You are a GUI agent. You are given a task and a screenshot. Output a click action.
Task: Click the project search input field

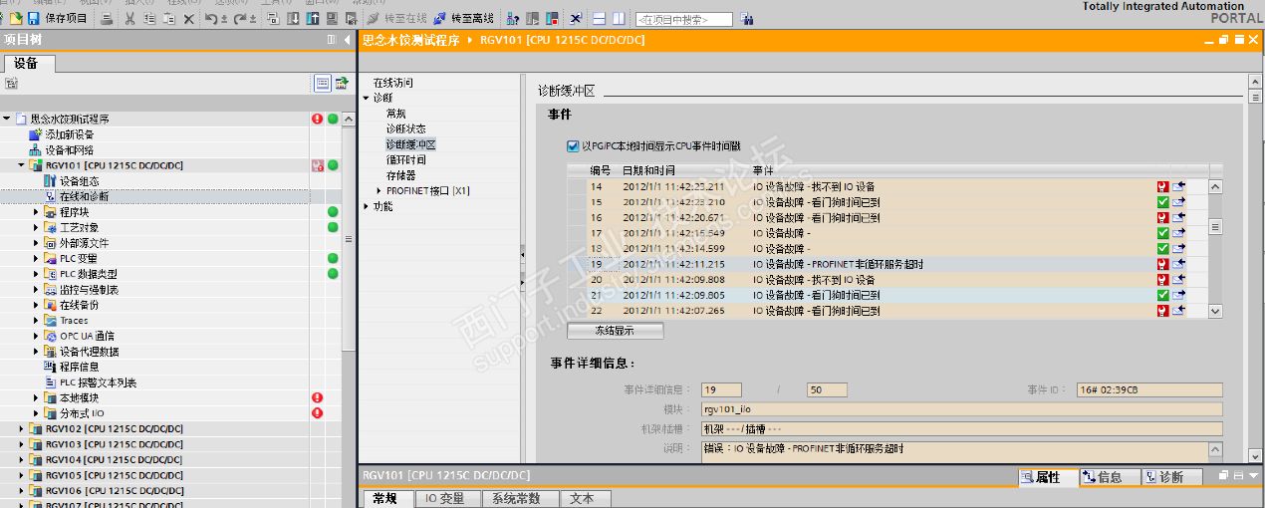[x=683, y=19]
